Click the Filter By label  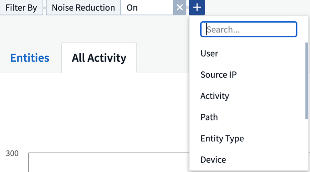click(x=21, y=8)
